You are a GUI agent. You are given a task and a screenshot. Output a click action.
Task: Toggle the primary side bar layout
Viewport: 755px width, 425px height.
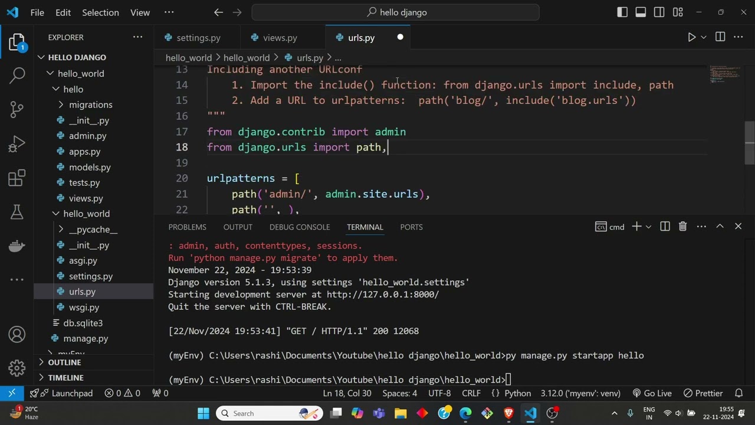[x=622, y=12]
